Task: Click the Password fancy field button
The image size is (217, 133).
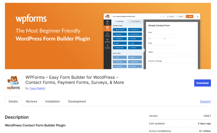Action: tap(135, 66)
